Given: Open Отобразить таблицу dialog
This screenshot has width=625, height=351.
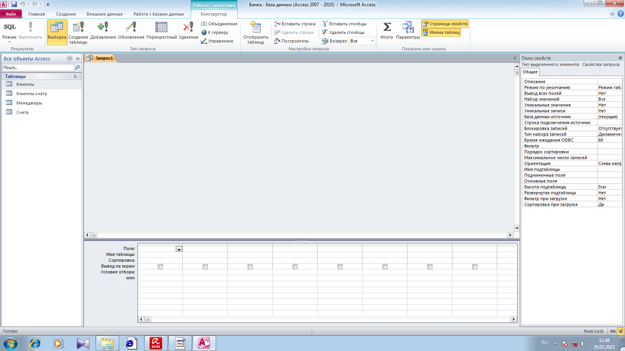Looking at the screenshot, I should [256, 33].
